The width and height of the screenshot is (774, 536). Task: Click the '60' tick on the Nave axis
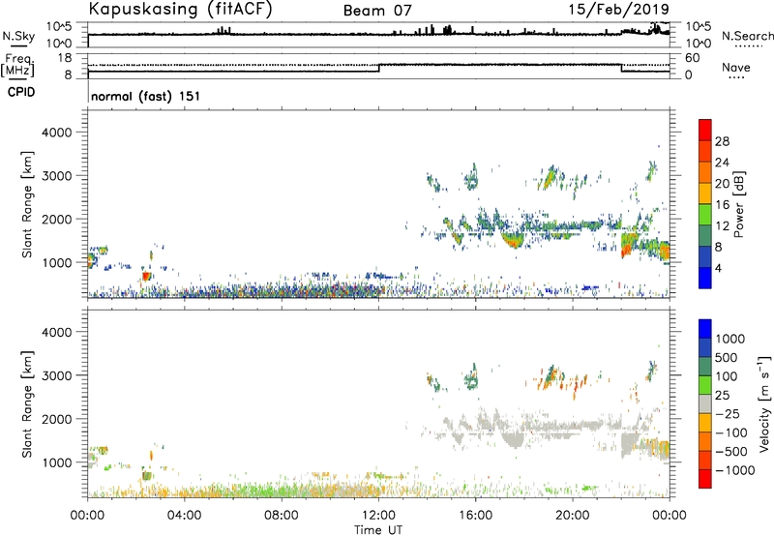click(692, 58)
